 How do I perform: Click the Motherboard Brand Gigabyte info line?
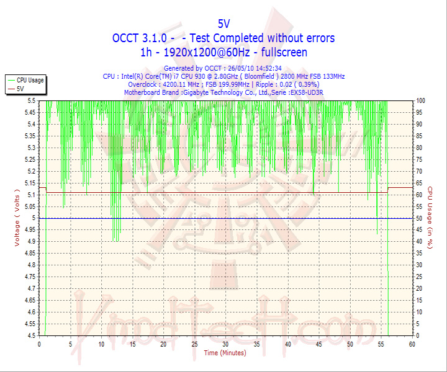[x=223, y=92]
